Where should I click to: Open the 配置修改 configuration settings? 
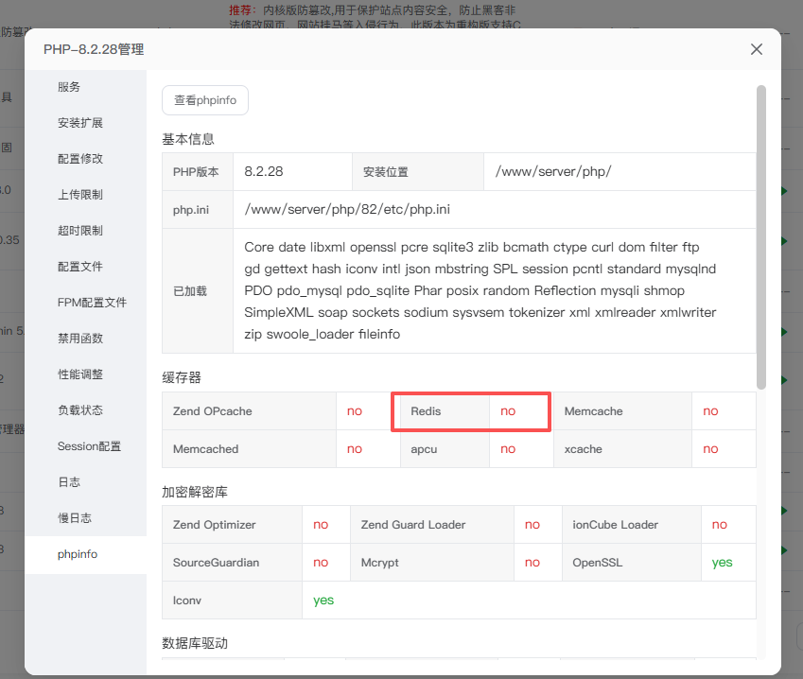coord(79,158)
